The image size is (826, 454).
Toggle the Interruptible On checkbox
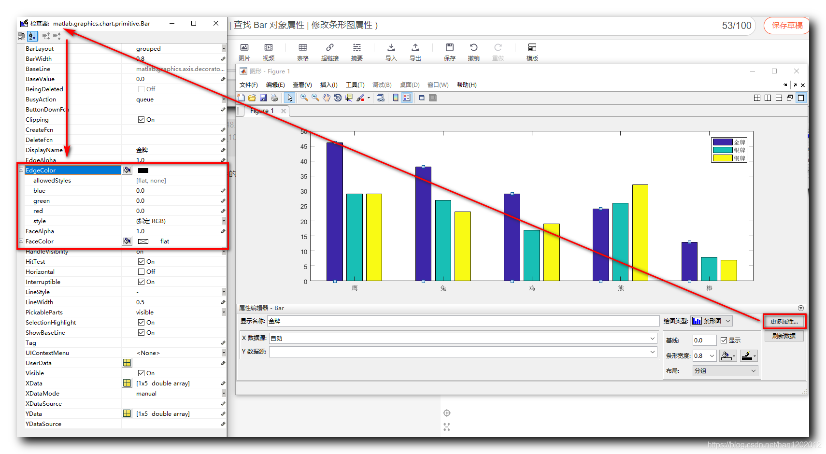pyautogui.click(x=141, y=282)
